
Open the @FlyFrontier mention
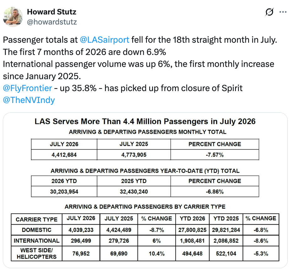coord(27,88)
